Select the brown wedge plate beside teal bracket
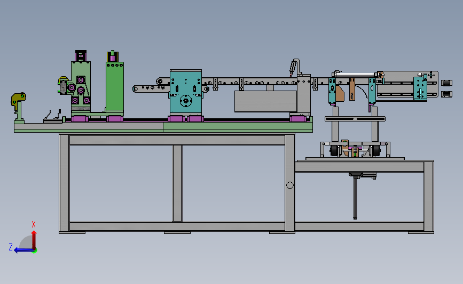 pos(340,94)
